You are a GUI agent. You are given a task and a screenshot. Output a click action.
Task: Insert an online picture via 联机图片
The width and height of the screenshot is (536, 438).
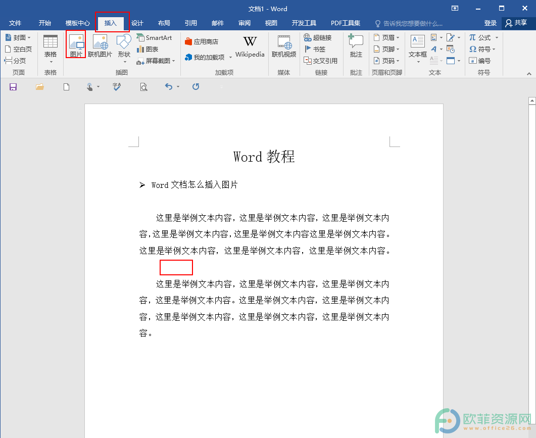click(x=100, y=45)
